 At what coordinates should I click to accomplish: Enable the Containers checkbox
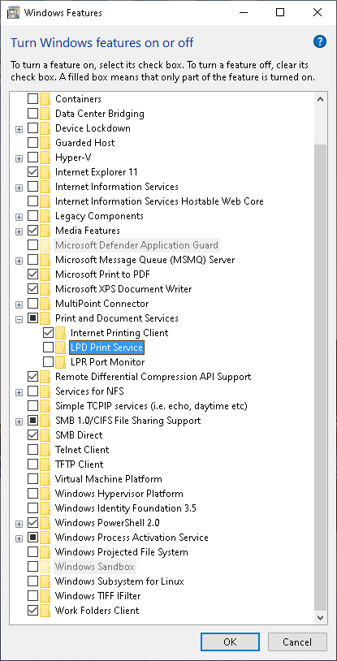33,99
